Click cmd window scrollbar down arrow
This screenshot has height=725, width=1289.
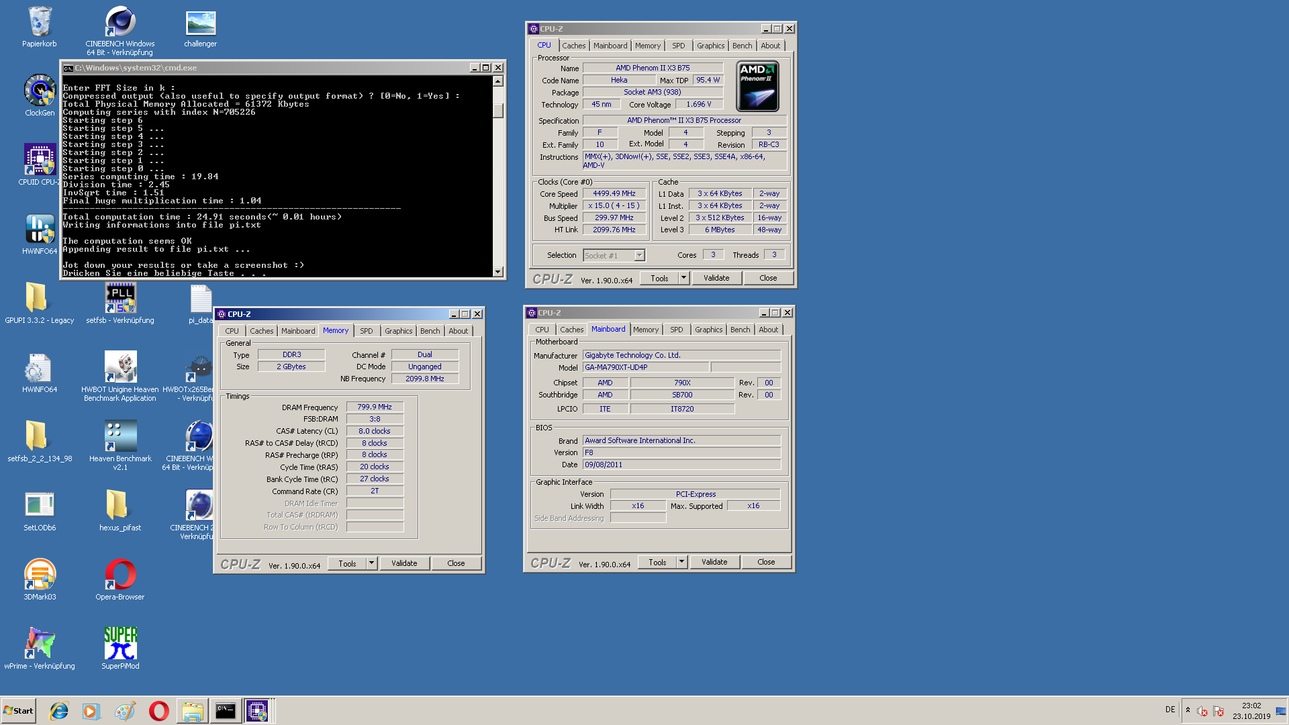(497, 271)
